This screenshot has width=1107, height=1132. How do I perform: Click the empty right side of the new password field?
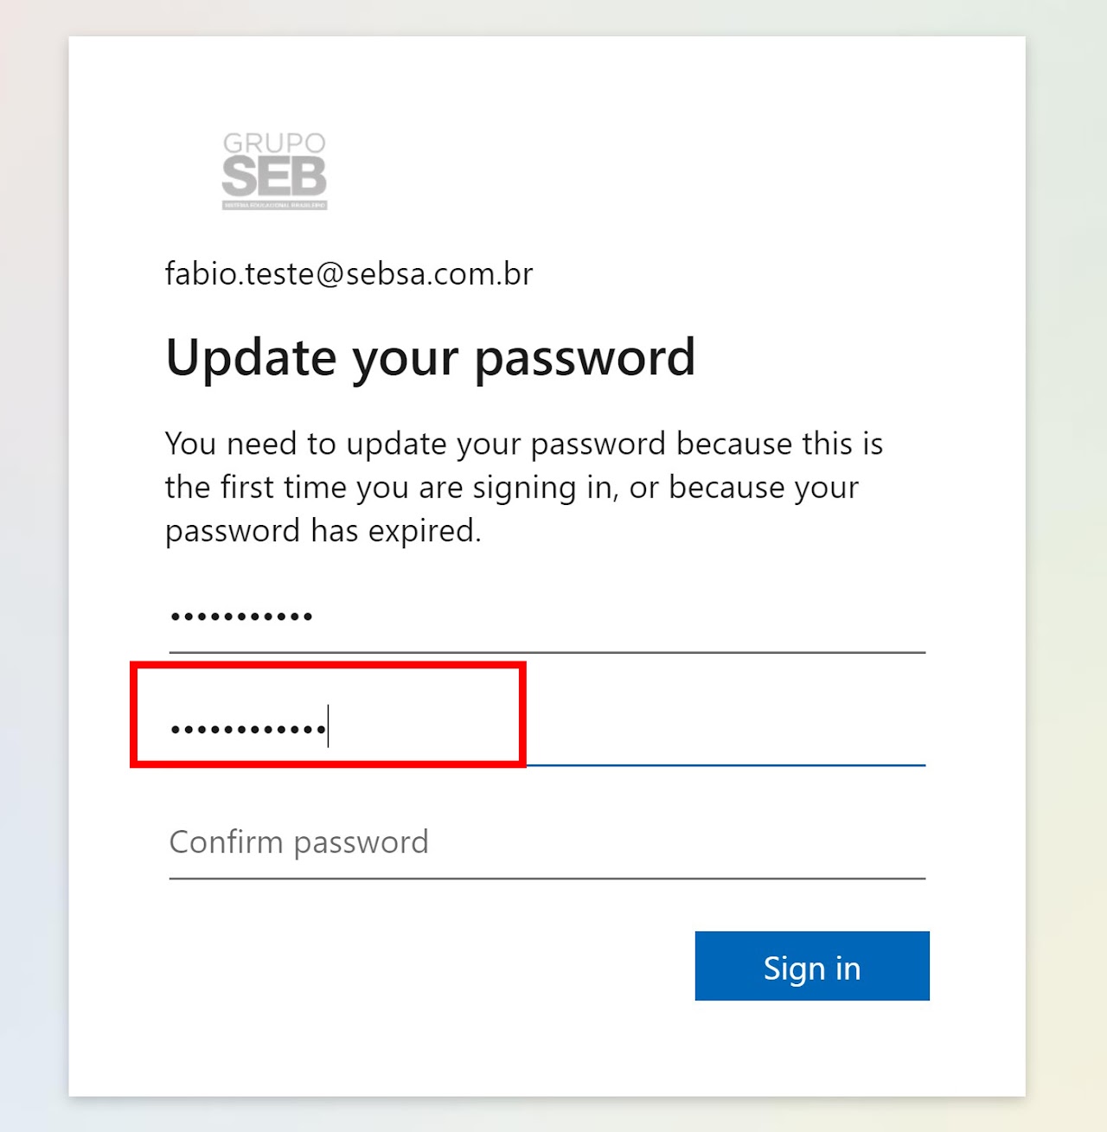[x=726, y=729]
